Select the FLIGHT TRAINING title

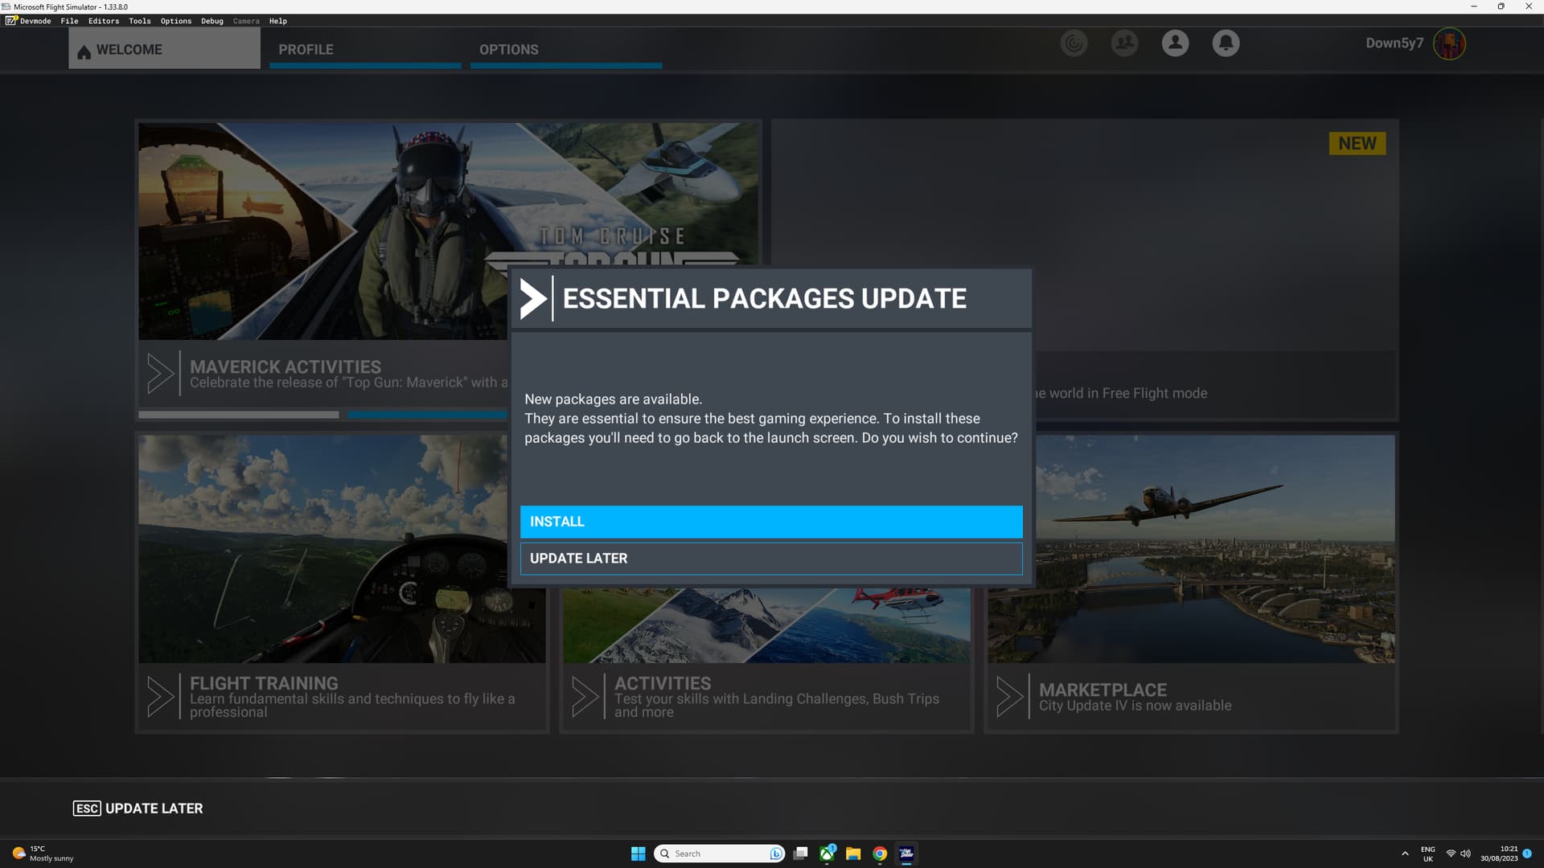(264, 683)
